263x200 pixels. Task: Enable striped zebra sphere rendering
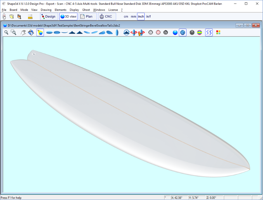click(x=192, y=32)
